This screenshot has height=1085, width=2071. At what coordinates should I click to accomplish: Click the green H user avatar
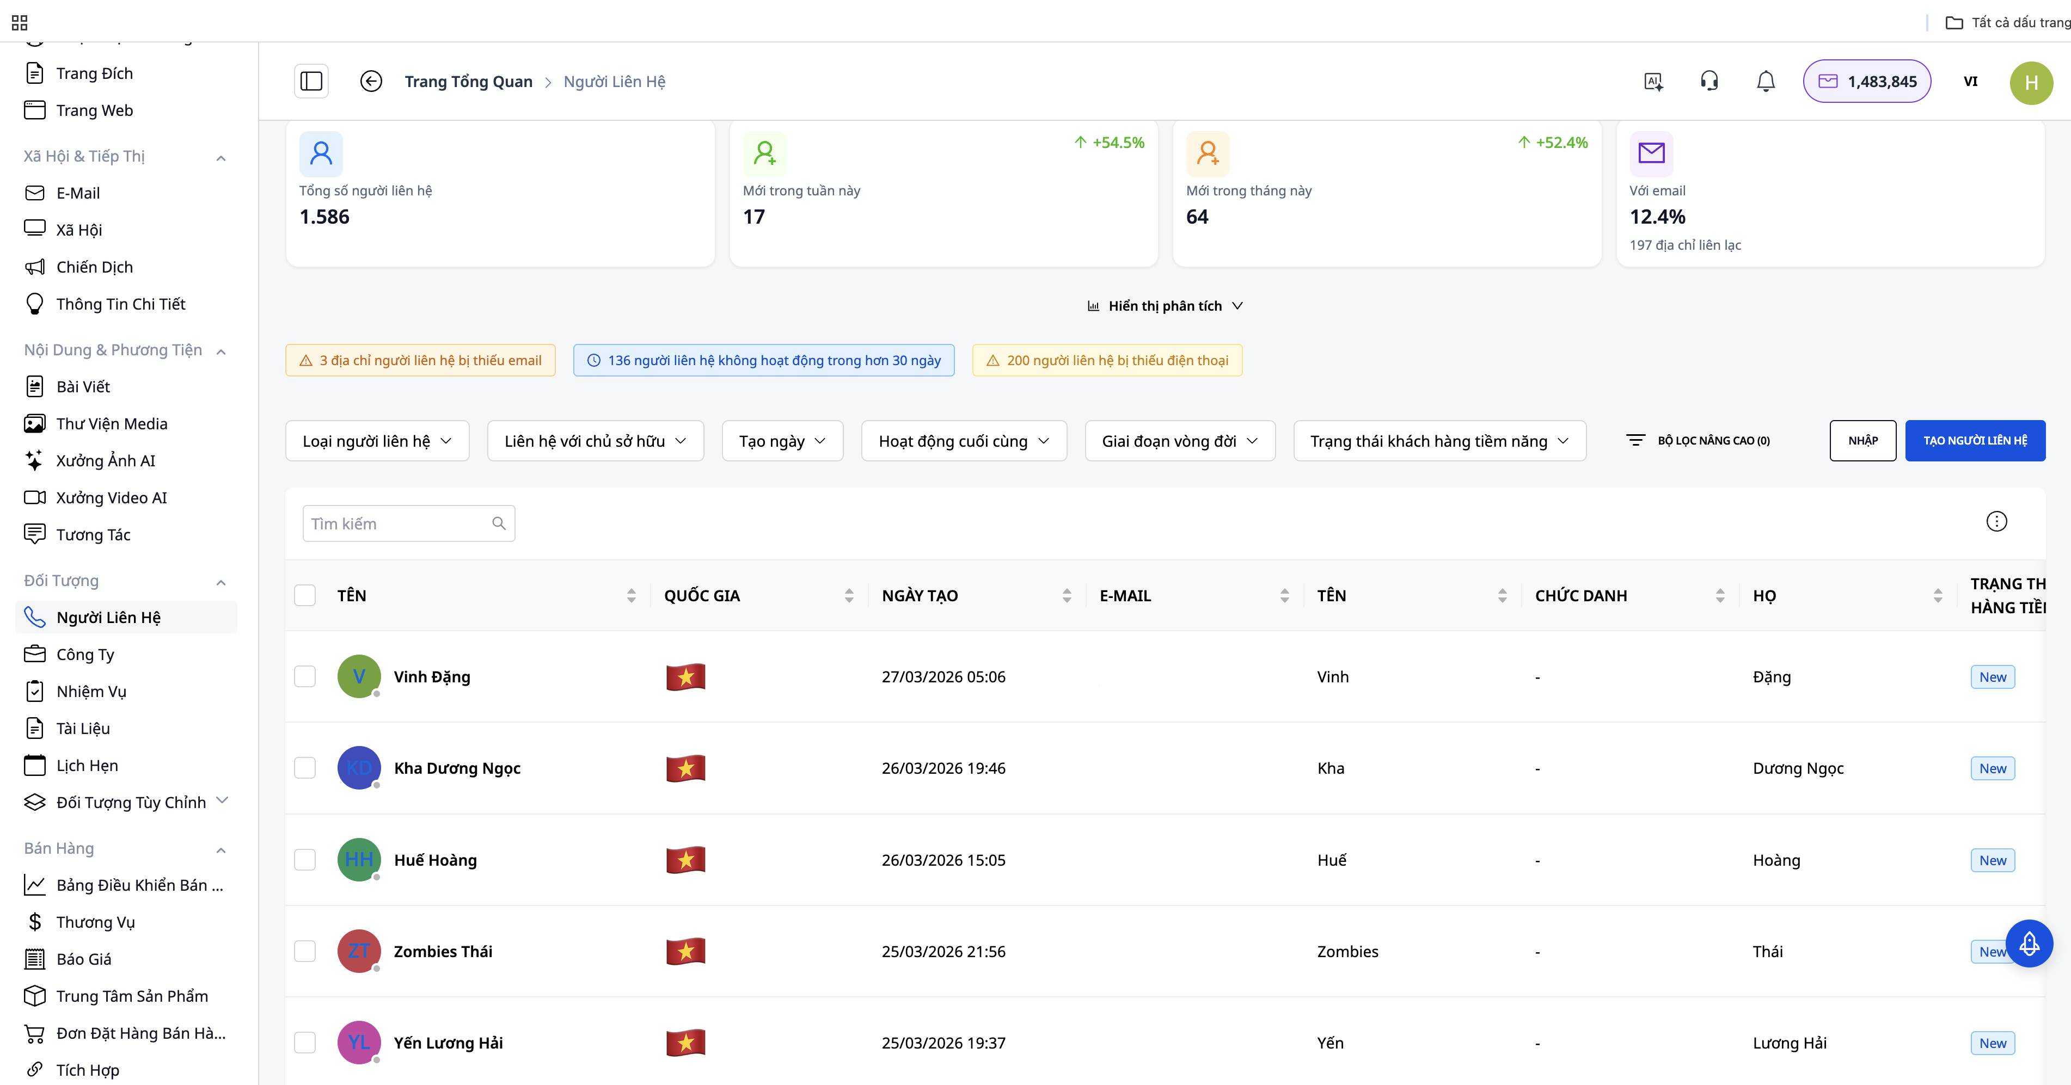click(2031, 82)
